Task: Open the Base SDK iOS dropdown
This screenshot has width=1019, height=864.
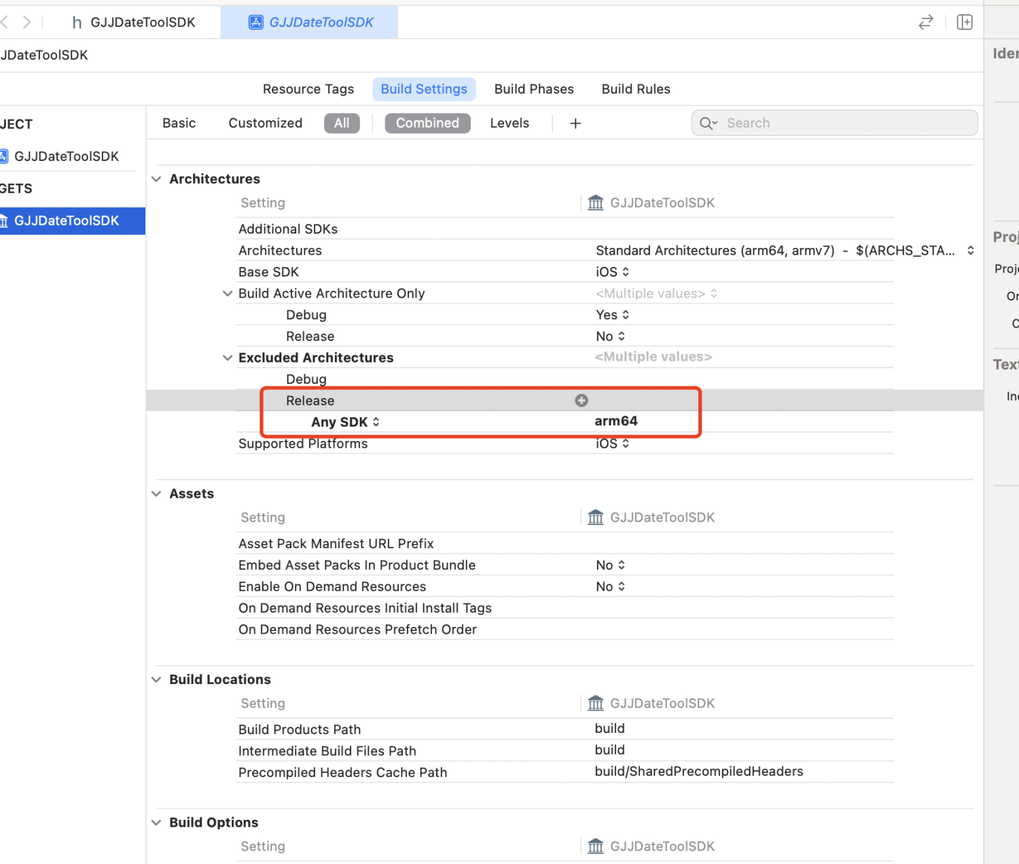Action: pyautogui.click(x=613, y=272)
